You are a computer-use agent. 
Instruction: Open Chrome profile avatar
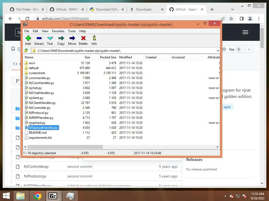pyautogui.click(x=250, y=19)
